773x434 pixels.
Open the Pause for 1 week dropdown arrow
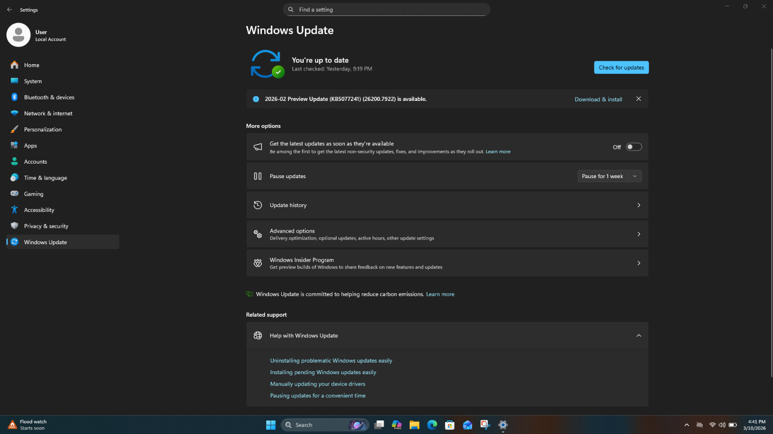pyautogui.click(x=635, y=176)
